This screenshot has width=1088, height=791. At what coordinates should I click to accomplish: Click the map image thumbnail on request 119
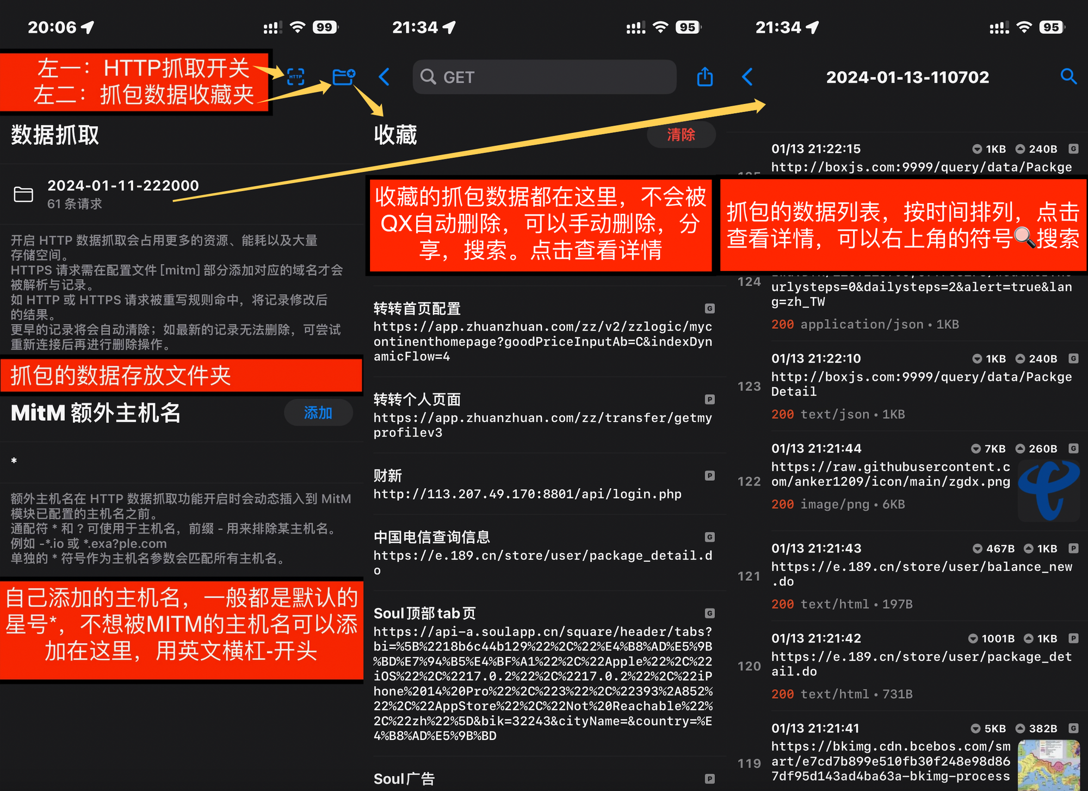coord(1049,765)
